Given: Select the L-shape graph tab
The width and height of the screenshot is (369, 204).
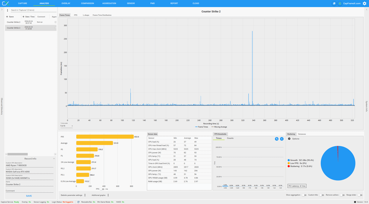Looking at the screenshot, I should click(86, 15).
